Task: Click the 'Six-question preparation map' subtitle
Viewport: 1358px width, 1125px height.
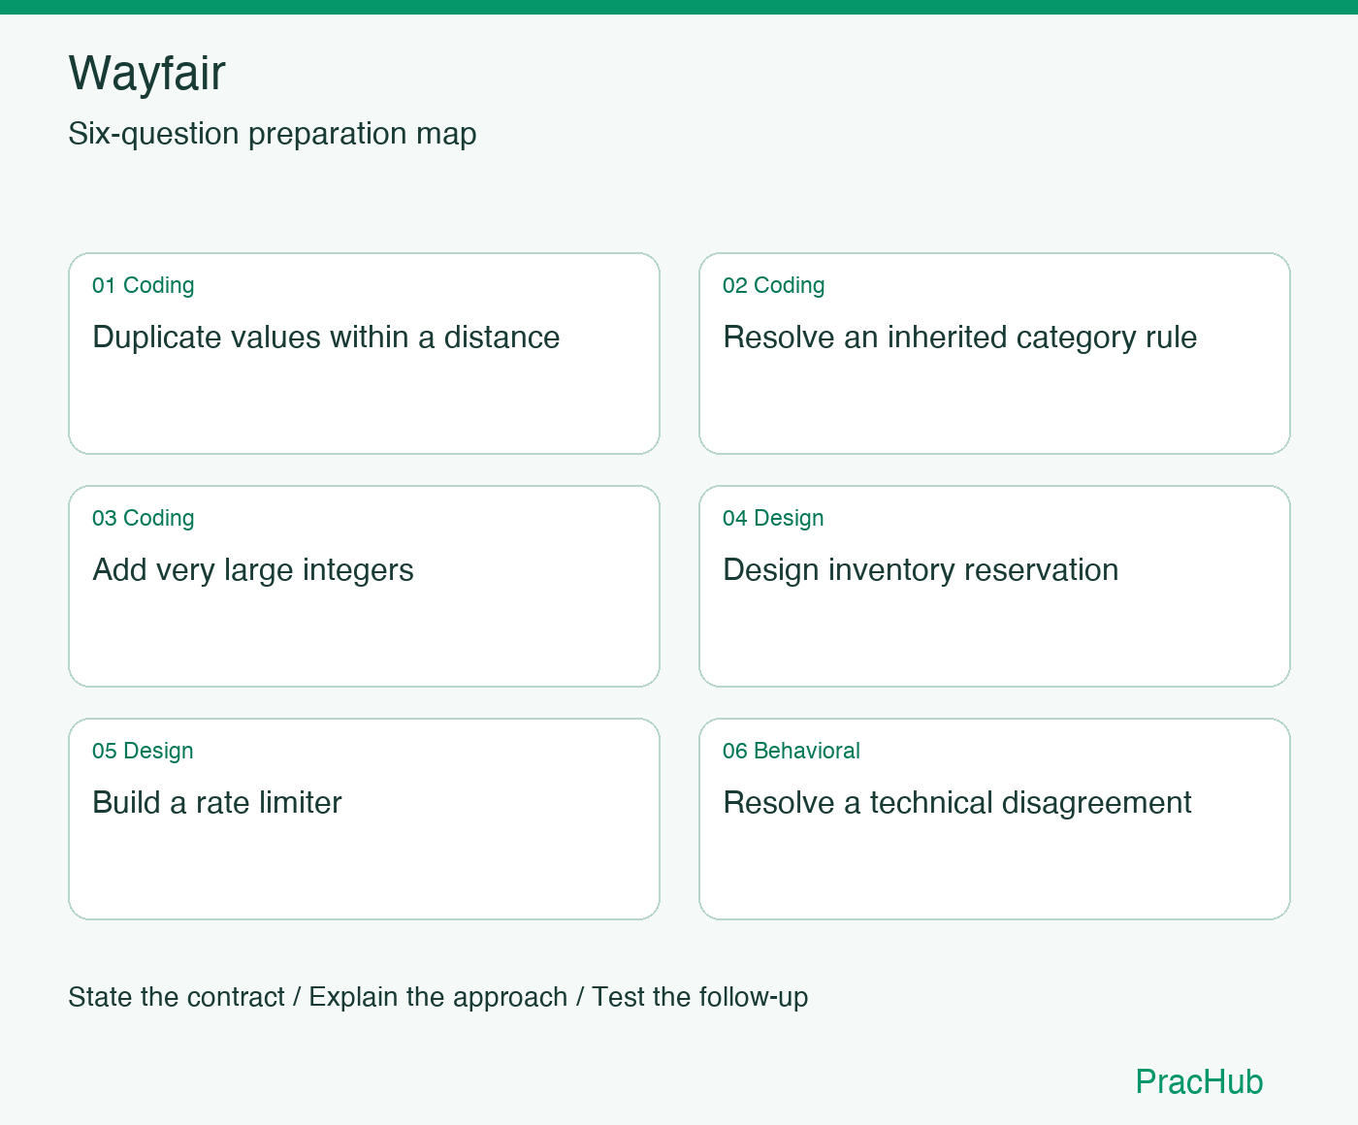Action: coord(273,134)
